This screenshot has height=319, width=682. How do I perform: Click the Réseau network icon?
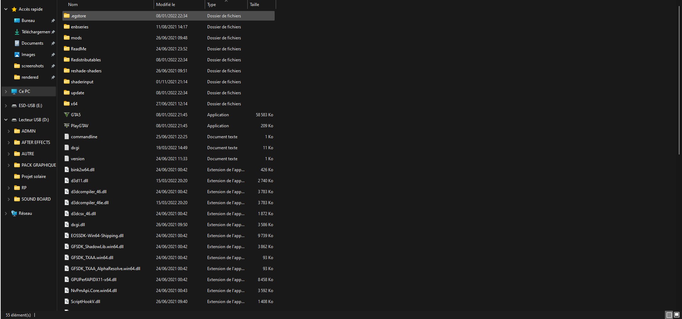pos(14,213)
